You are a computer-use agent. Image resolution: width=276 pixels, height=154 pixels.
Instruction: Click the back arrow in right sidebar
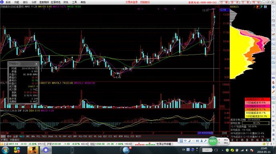(273, 7)
